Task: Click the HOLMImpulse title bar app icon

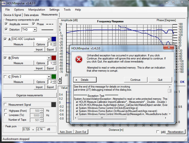Action: [4, 3]
